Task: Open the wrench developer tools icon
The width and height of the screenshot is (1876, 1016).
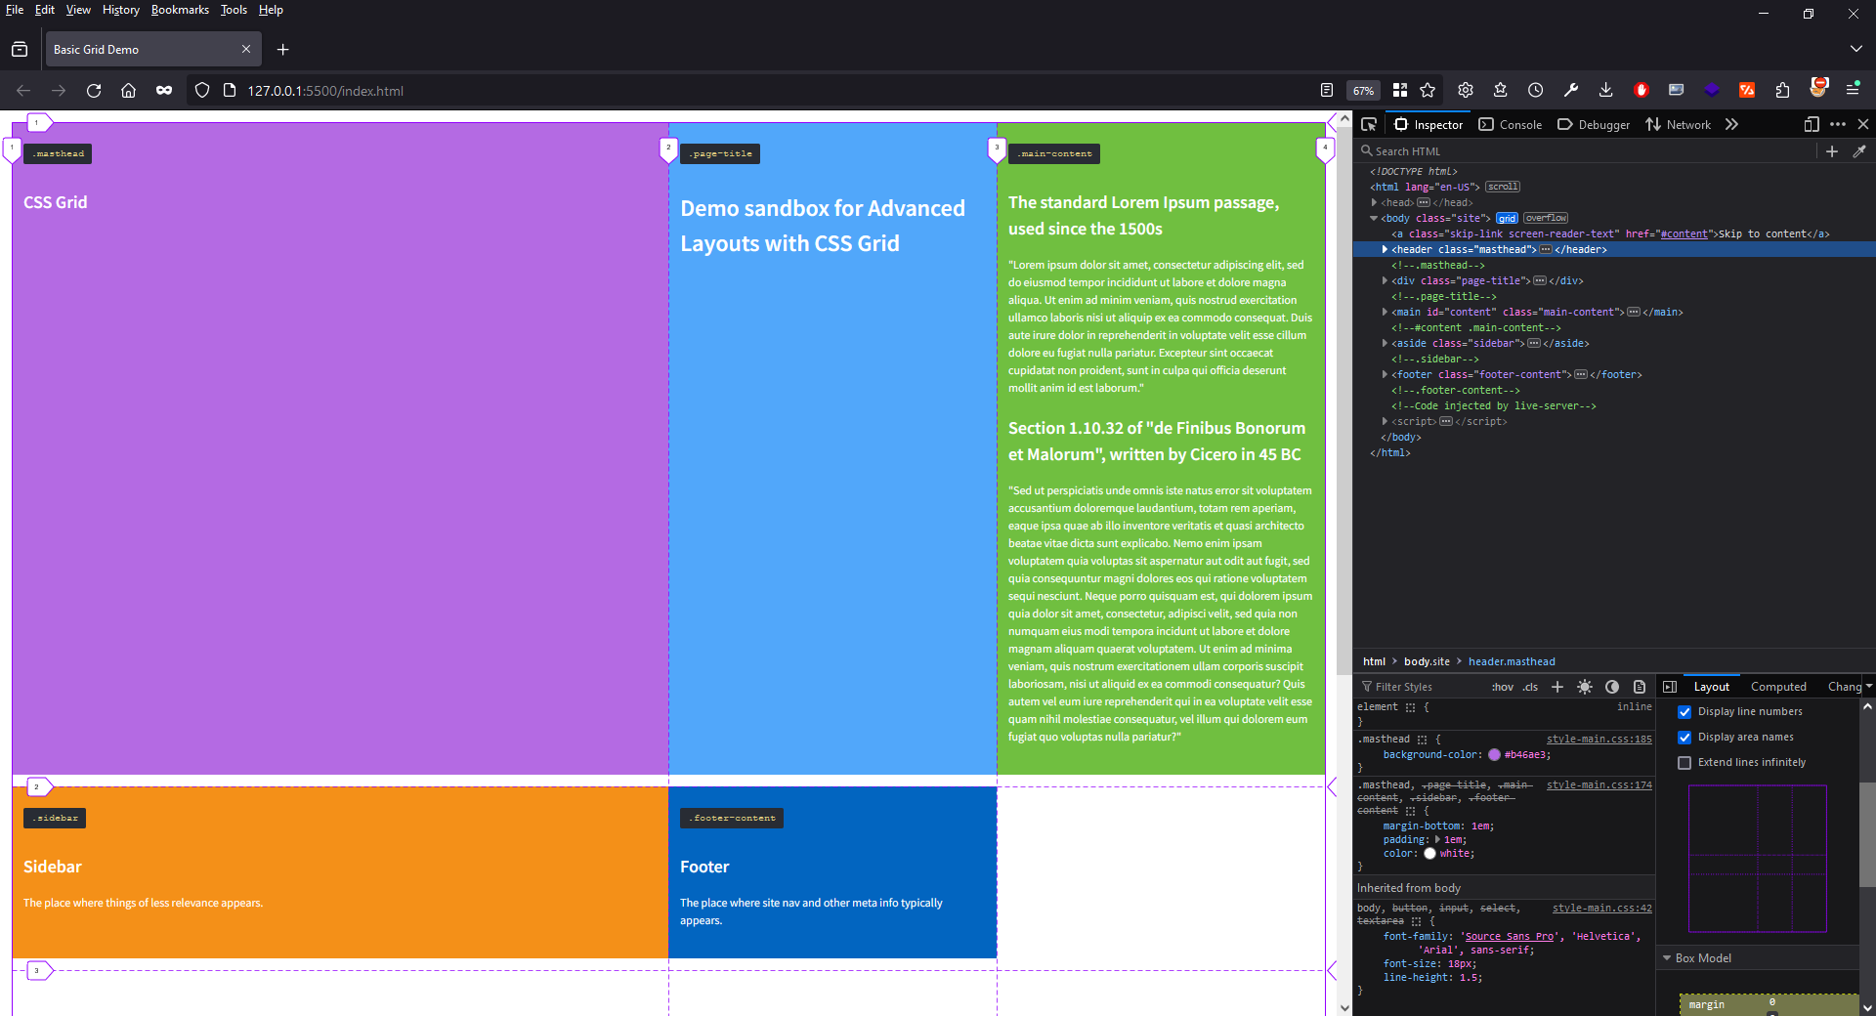Action: click(x=1571, y=90)
